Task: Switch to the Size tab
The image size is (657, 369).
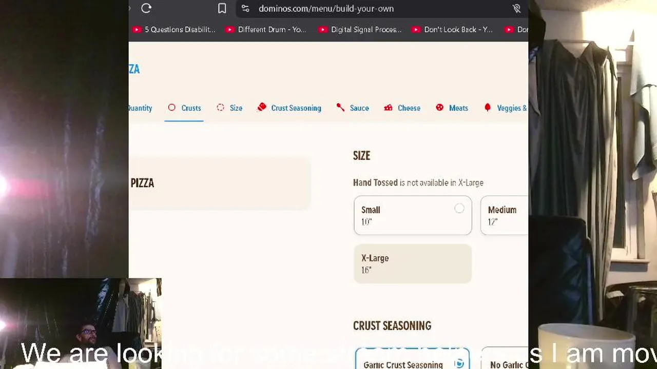Action: (229, 108)
